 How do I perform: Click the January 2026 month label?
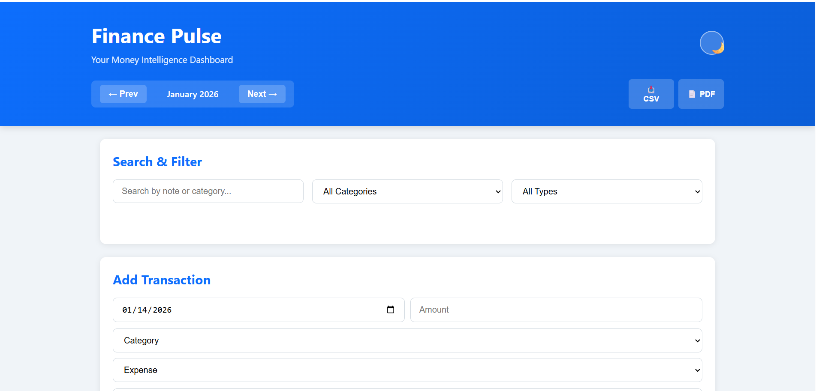(193, 94)
